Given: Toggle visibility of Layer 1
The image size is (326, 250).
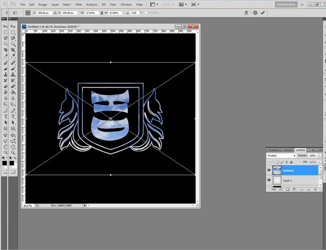Looking at the screenshot, I should coord(269,180).
